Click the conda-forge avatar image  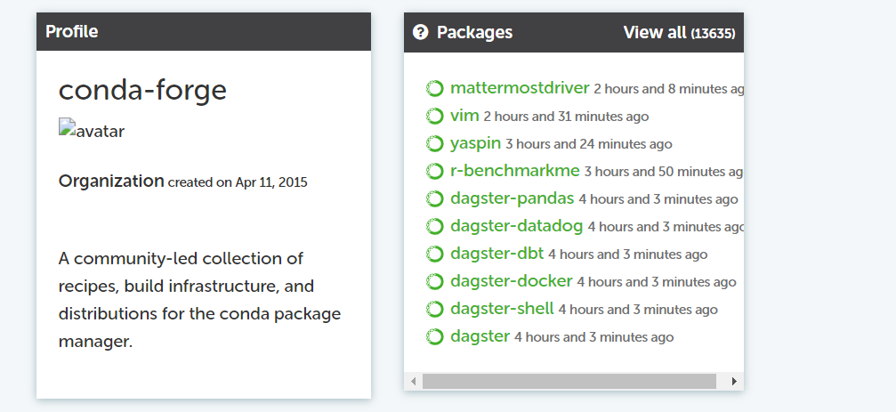click(92, 132)
